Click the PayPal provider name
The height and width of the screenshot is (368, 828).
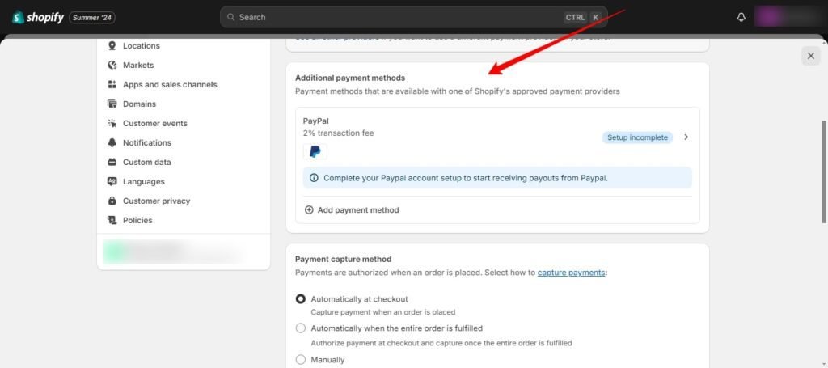[316, 121]
